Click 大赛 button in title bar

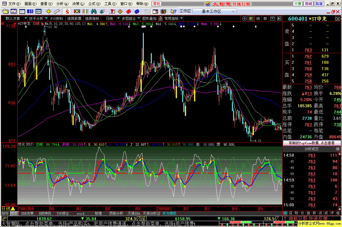(x=298, y=4)
